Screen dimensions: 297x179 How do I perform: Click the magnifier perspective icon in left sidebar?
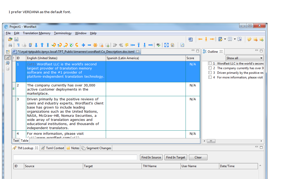click(8, 63)
